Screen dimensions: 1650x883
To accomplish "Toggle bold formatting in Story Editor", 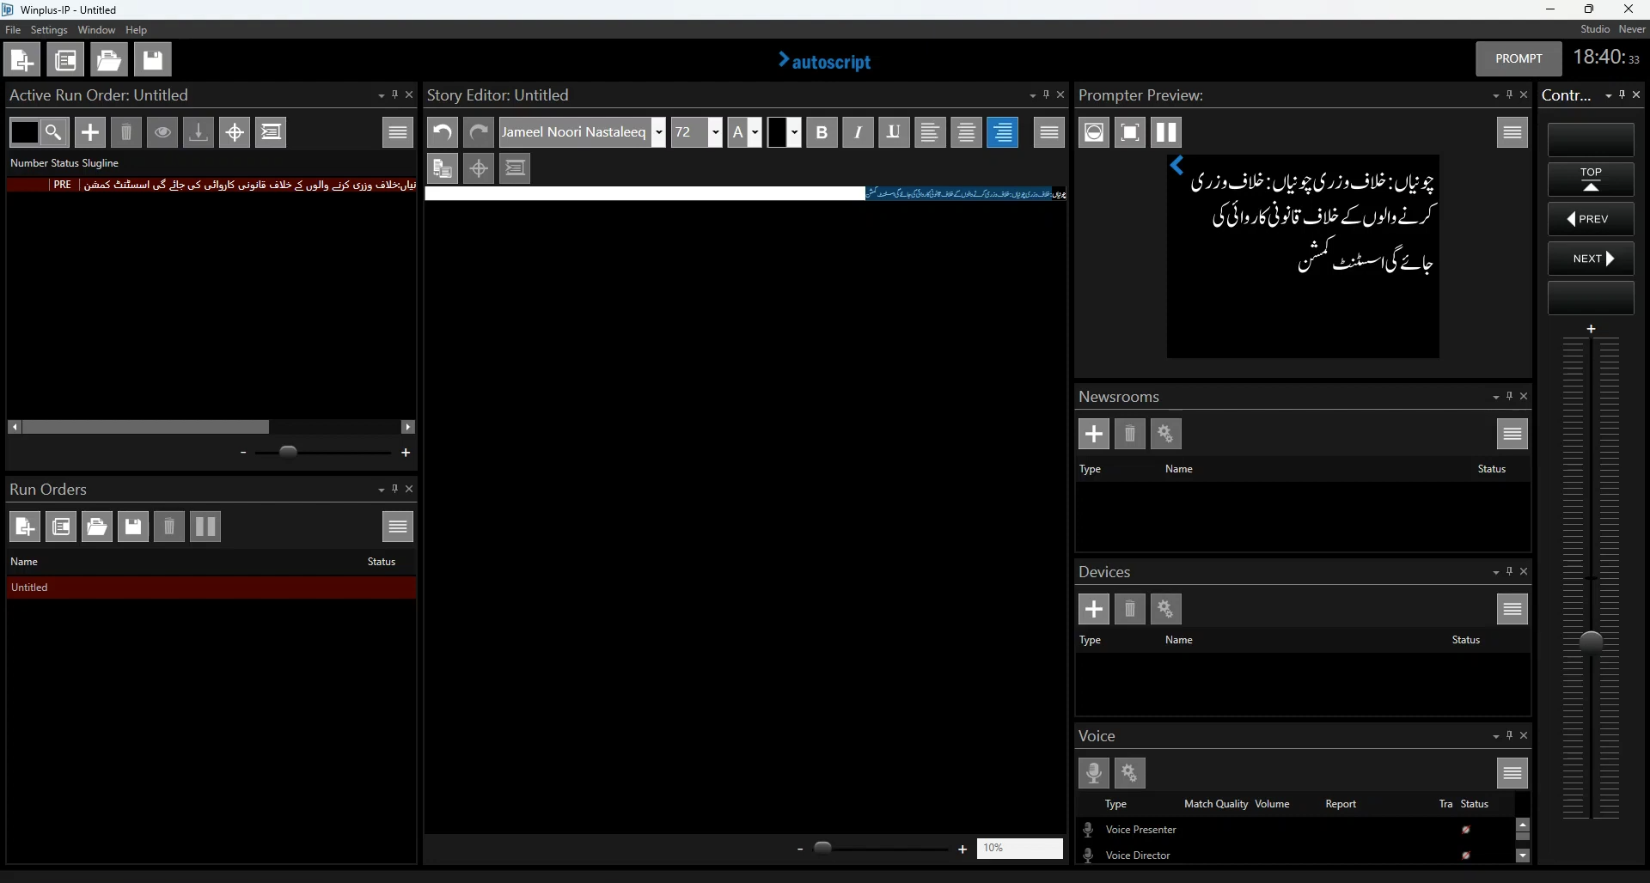I will (x=822, y=131).
